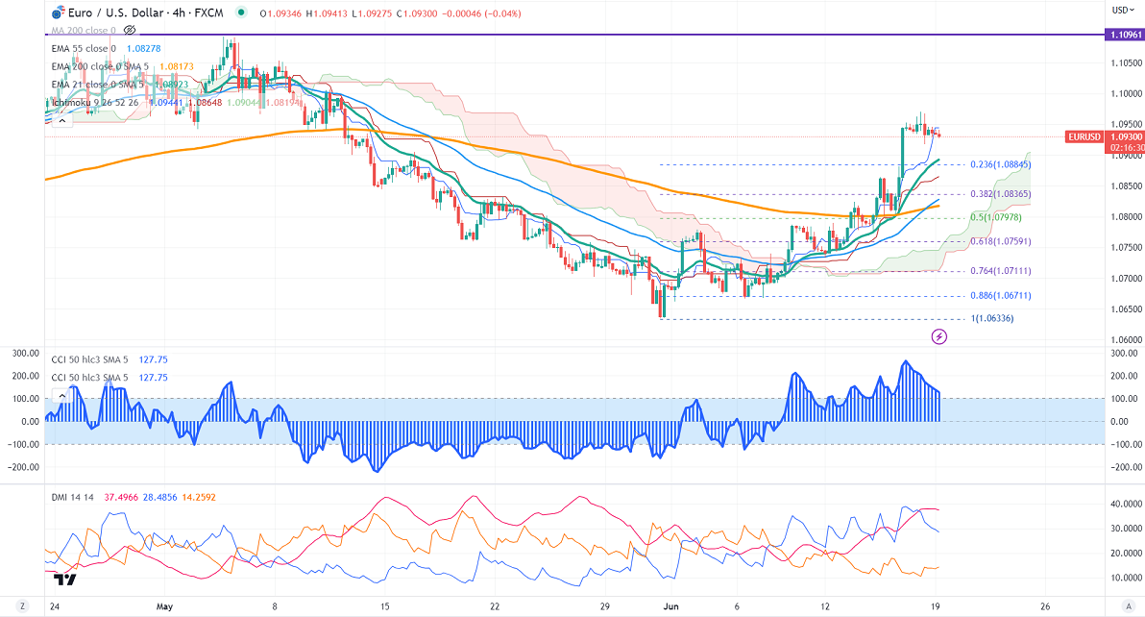Select the EMA 55 close 0 indicator legend
The height and width of the screenshot is (617, 1145).
point(84,48)
